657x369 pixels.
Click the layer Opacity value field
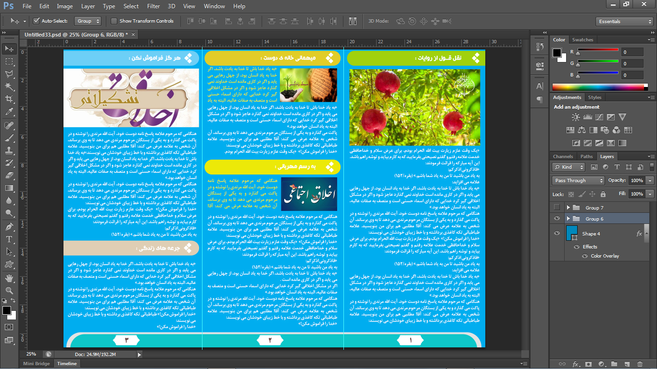click(x=637, y=181)
